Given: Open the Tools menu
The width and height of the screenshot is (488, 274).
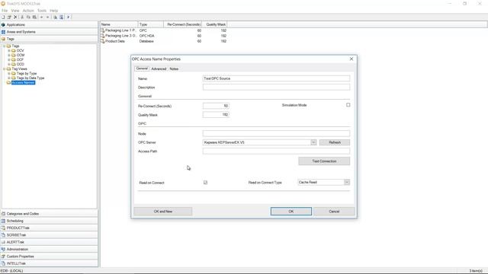Looking at the screenshot, I should tap(42, 11).
